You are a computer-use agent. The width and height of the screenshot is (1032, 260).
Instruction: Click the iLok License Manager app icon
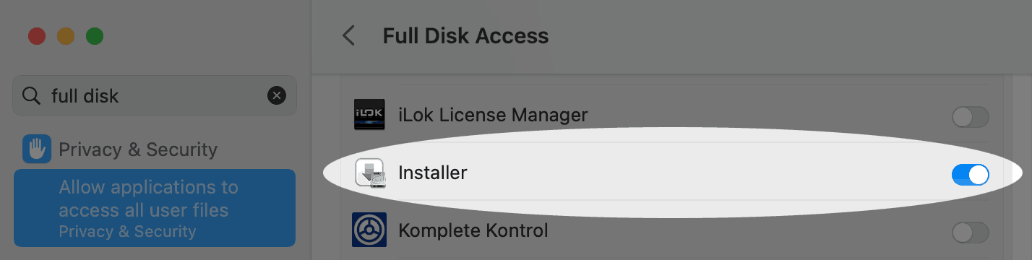(x=369, y=114)
